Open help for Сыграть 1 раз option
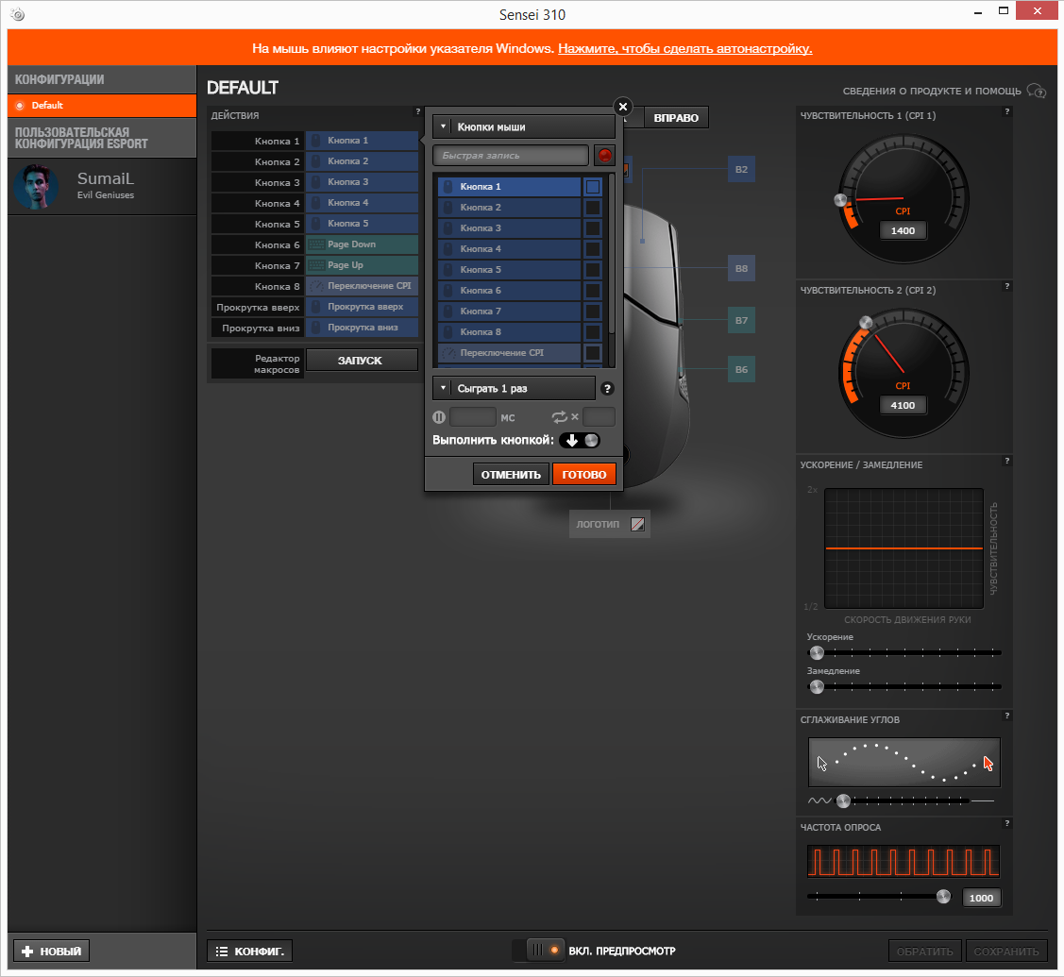Screen dimensions: 1064x977 coord(607,389)
